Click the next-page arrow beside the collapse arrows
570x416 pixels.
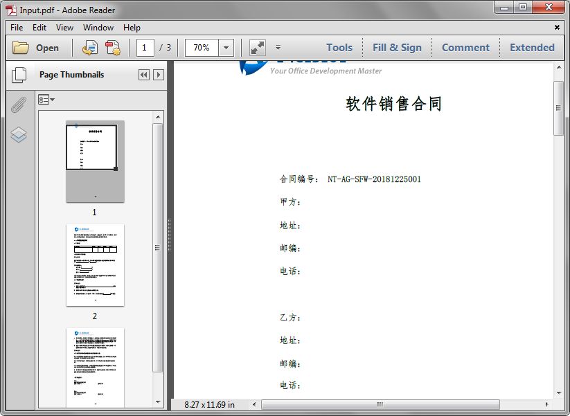(158, 75)
